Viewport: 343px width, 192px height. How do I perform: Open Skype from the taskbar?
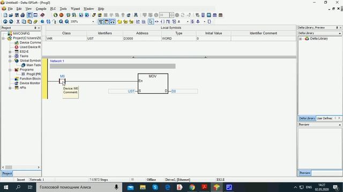(155, 187)
